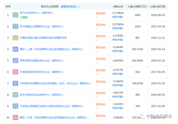178x124 pixels.
Task: Open 持股详情 under 6.7677%
Action: pyautogui.click(x=118, y=74)
